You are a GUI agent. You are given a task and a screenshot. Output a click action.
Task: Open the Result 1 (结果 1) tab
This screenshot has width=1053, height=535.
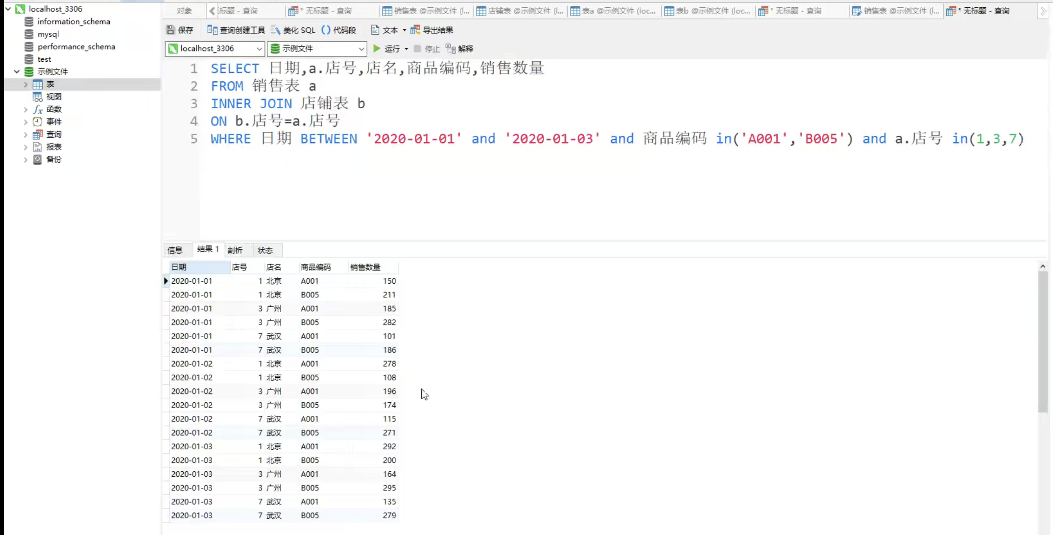pyautogui.click(x=208, y=249)
